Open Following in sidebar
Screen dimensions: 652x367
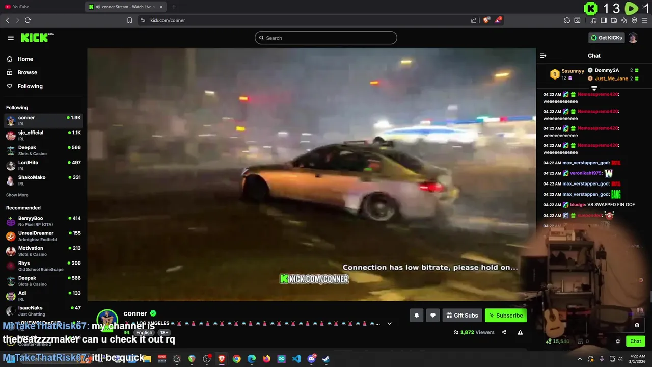[24, 86]
